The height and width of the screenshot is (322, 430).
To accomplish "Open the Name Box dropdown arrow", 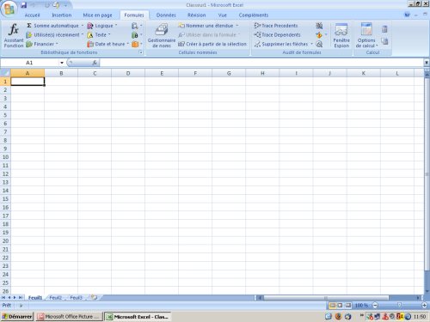I will pos(62,63).
